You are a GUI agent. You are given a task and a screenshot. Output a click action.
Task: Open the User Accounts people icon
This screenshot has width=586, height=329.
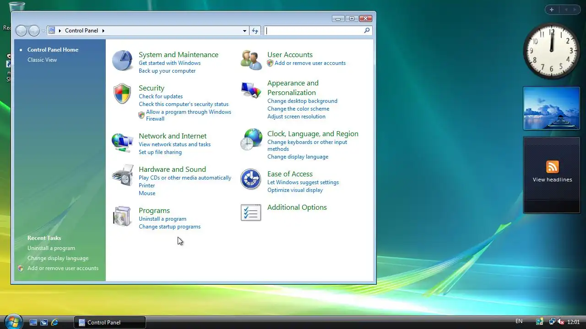(251, 60)
